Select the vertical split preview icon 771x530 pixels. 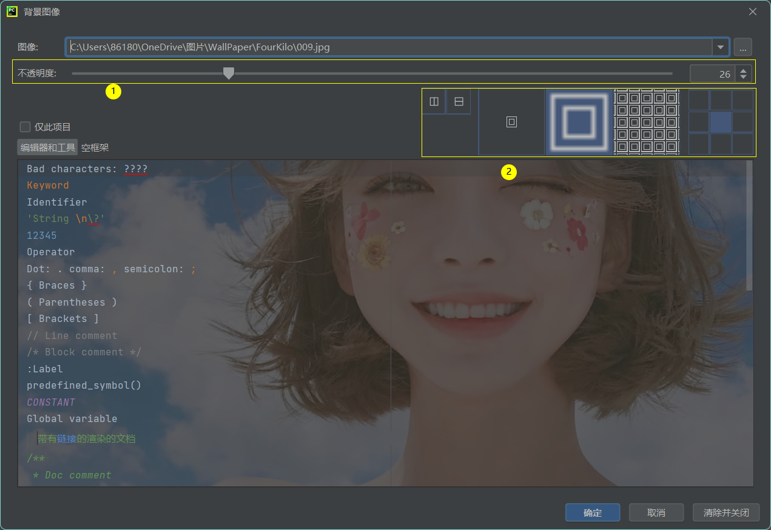pos(434,101)
